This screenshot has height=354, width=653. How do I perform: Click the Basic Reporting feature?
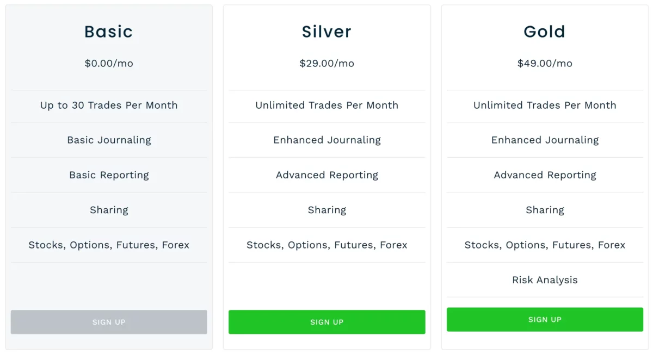[x=109, y=175]
